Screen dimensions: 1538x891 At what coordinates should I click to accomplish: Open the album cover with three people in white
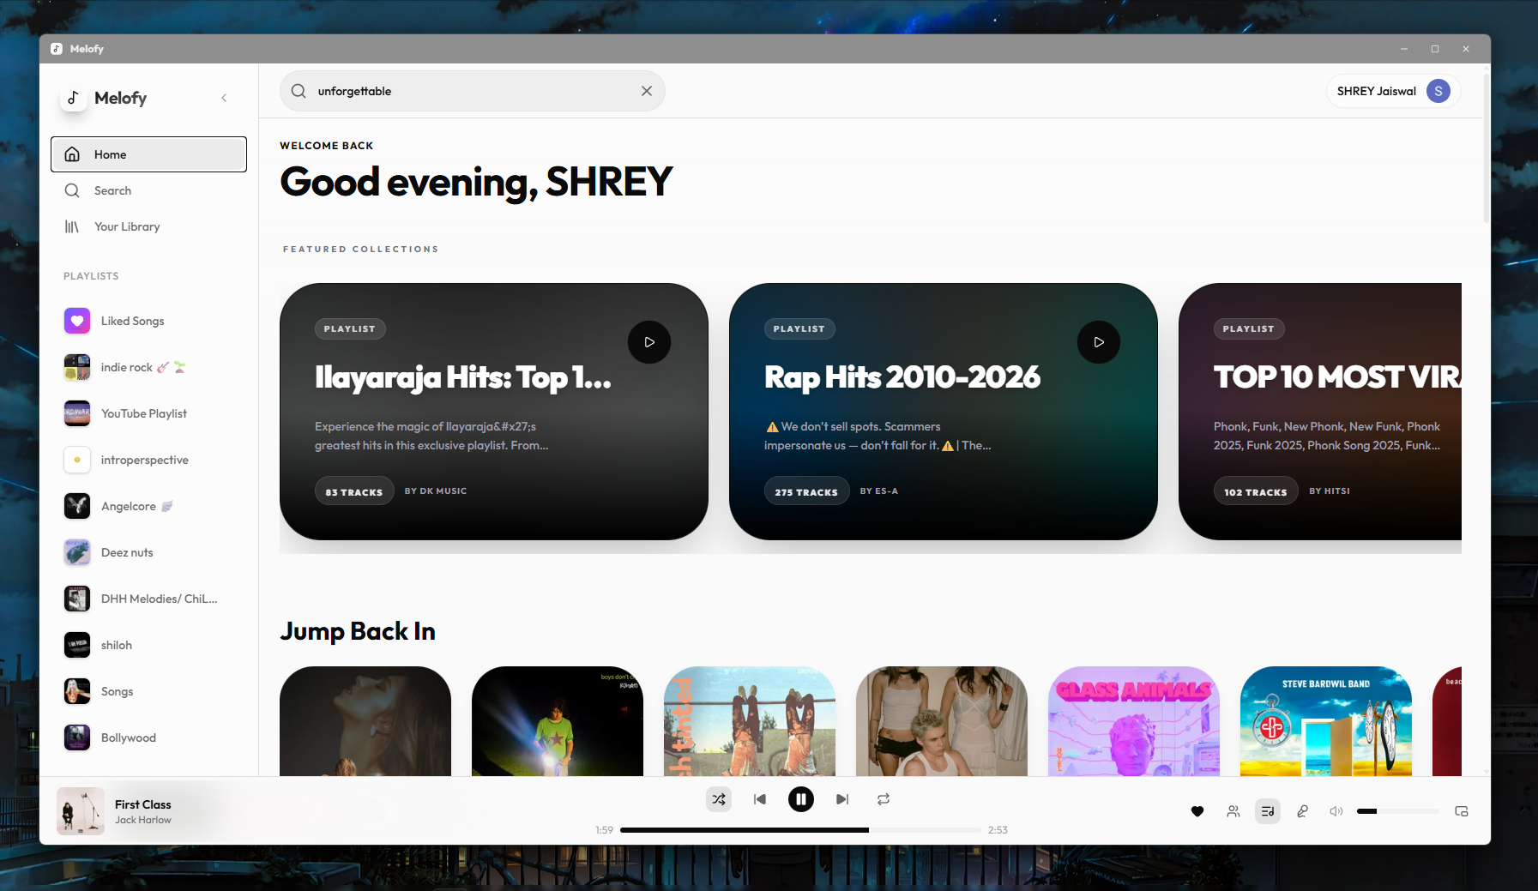point(942,721)
